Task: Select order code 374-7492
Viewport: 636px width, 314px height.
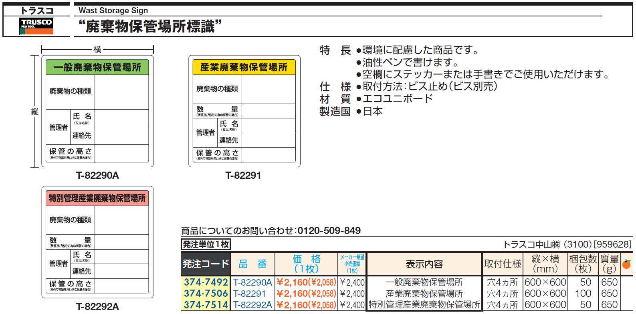Action: tap(206, 282)
